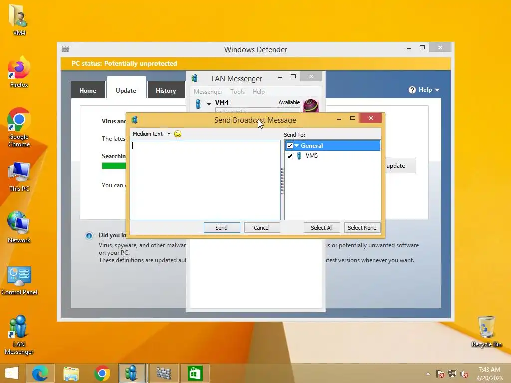
Task: Open the Windows Store from taskbar
Action: coord(195,373)
